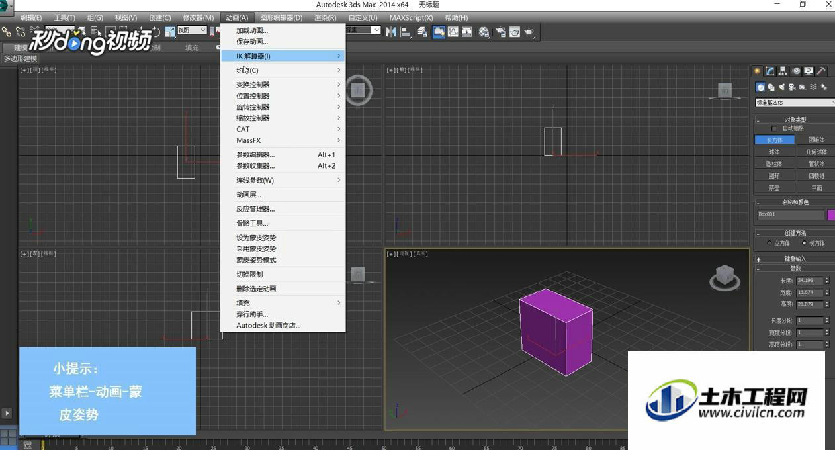
Task: Click the 球体 object type button
Action: point(774,152)
